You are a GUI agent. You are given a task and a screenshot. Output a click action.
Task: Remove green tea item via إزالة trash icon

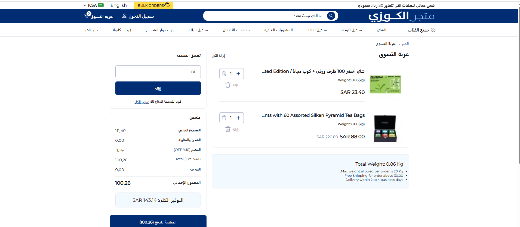click(228, 85)
